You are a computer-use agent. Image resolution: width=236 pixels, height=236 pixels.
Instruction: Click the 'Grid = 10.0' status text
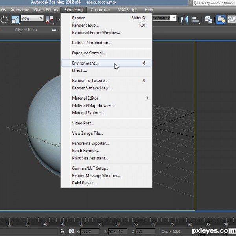[x=171, y=232]
